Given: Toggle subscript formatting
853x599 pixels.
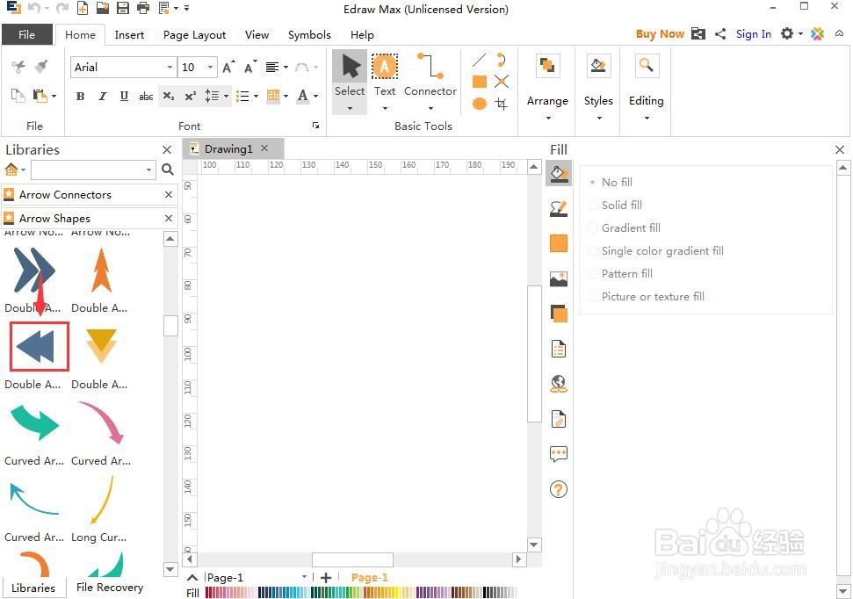Looking at the screenshot, I should click(169, 97).
